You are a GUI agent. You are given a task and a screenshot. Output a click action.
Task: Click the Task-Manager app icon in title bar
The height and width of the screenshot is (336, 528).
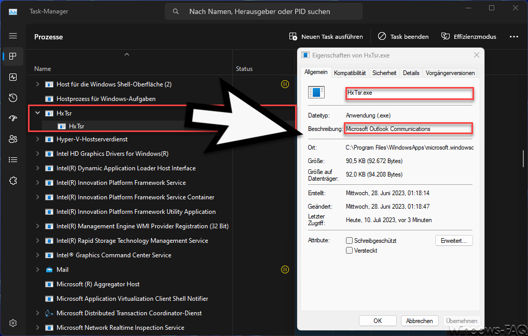tap(13, 11)
